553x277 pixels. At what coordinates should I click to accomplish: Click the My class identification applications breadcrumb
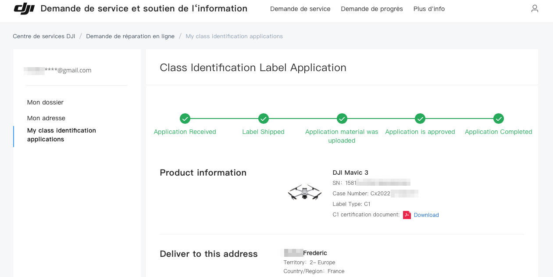pos(234,36)
